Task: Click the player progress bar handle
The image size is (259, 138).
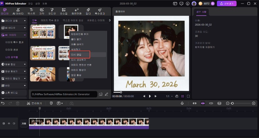Action: pyautogui.click(x=121, y=92)
